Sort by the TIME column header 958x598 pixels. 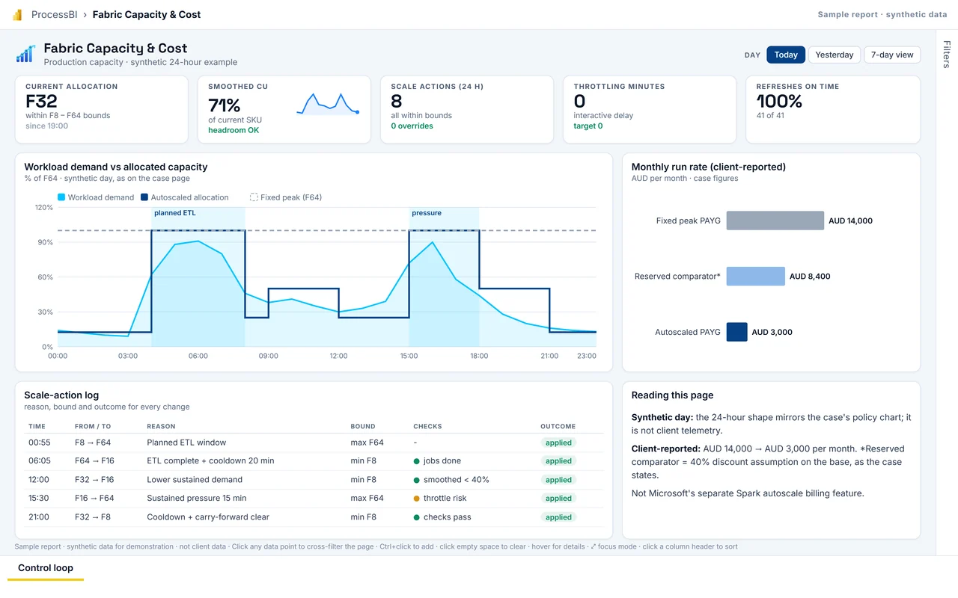click(37, 426)
